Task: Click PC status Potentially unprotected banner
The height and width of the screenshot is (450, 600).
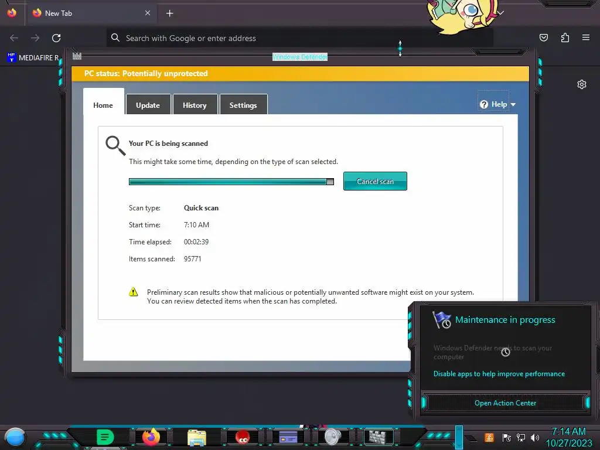Action: coord(300,73)
